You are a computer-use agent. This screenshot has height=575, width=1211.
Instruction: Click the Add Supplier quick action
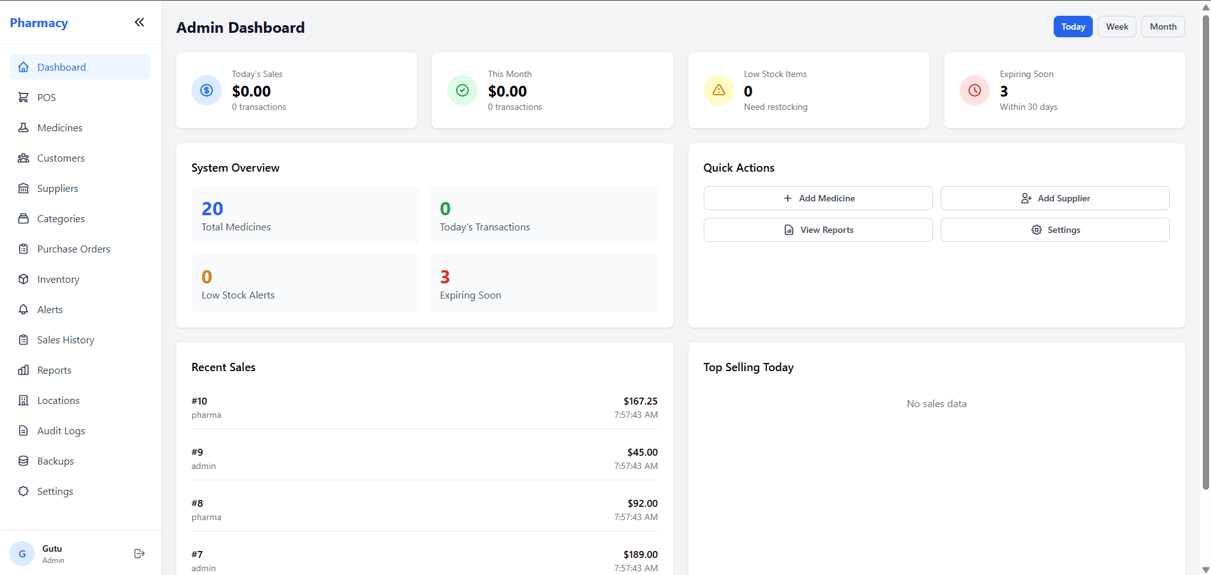[x=1055, y=198]
